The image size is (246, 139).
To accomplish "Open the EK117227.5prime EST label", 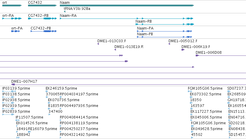I will point(206,112).
